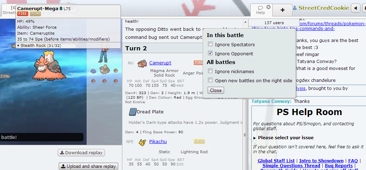Click the Stealth Rock move in the tooltip

pos(39,45)
